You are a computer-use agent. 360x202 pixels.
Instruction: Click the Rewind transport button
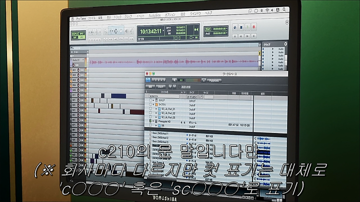(241, 36)
